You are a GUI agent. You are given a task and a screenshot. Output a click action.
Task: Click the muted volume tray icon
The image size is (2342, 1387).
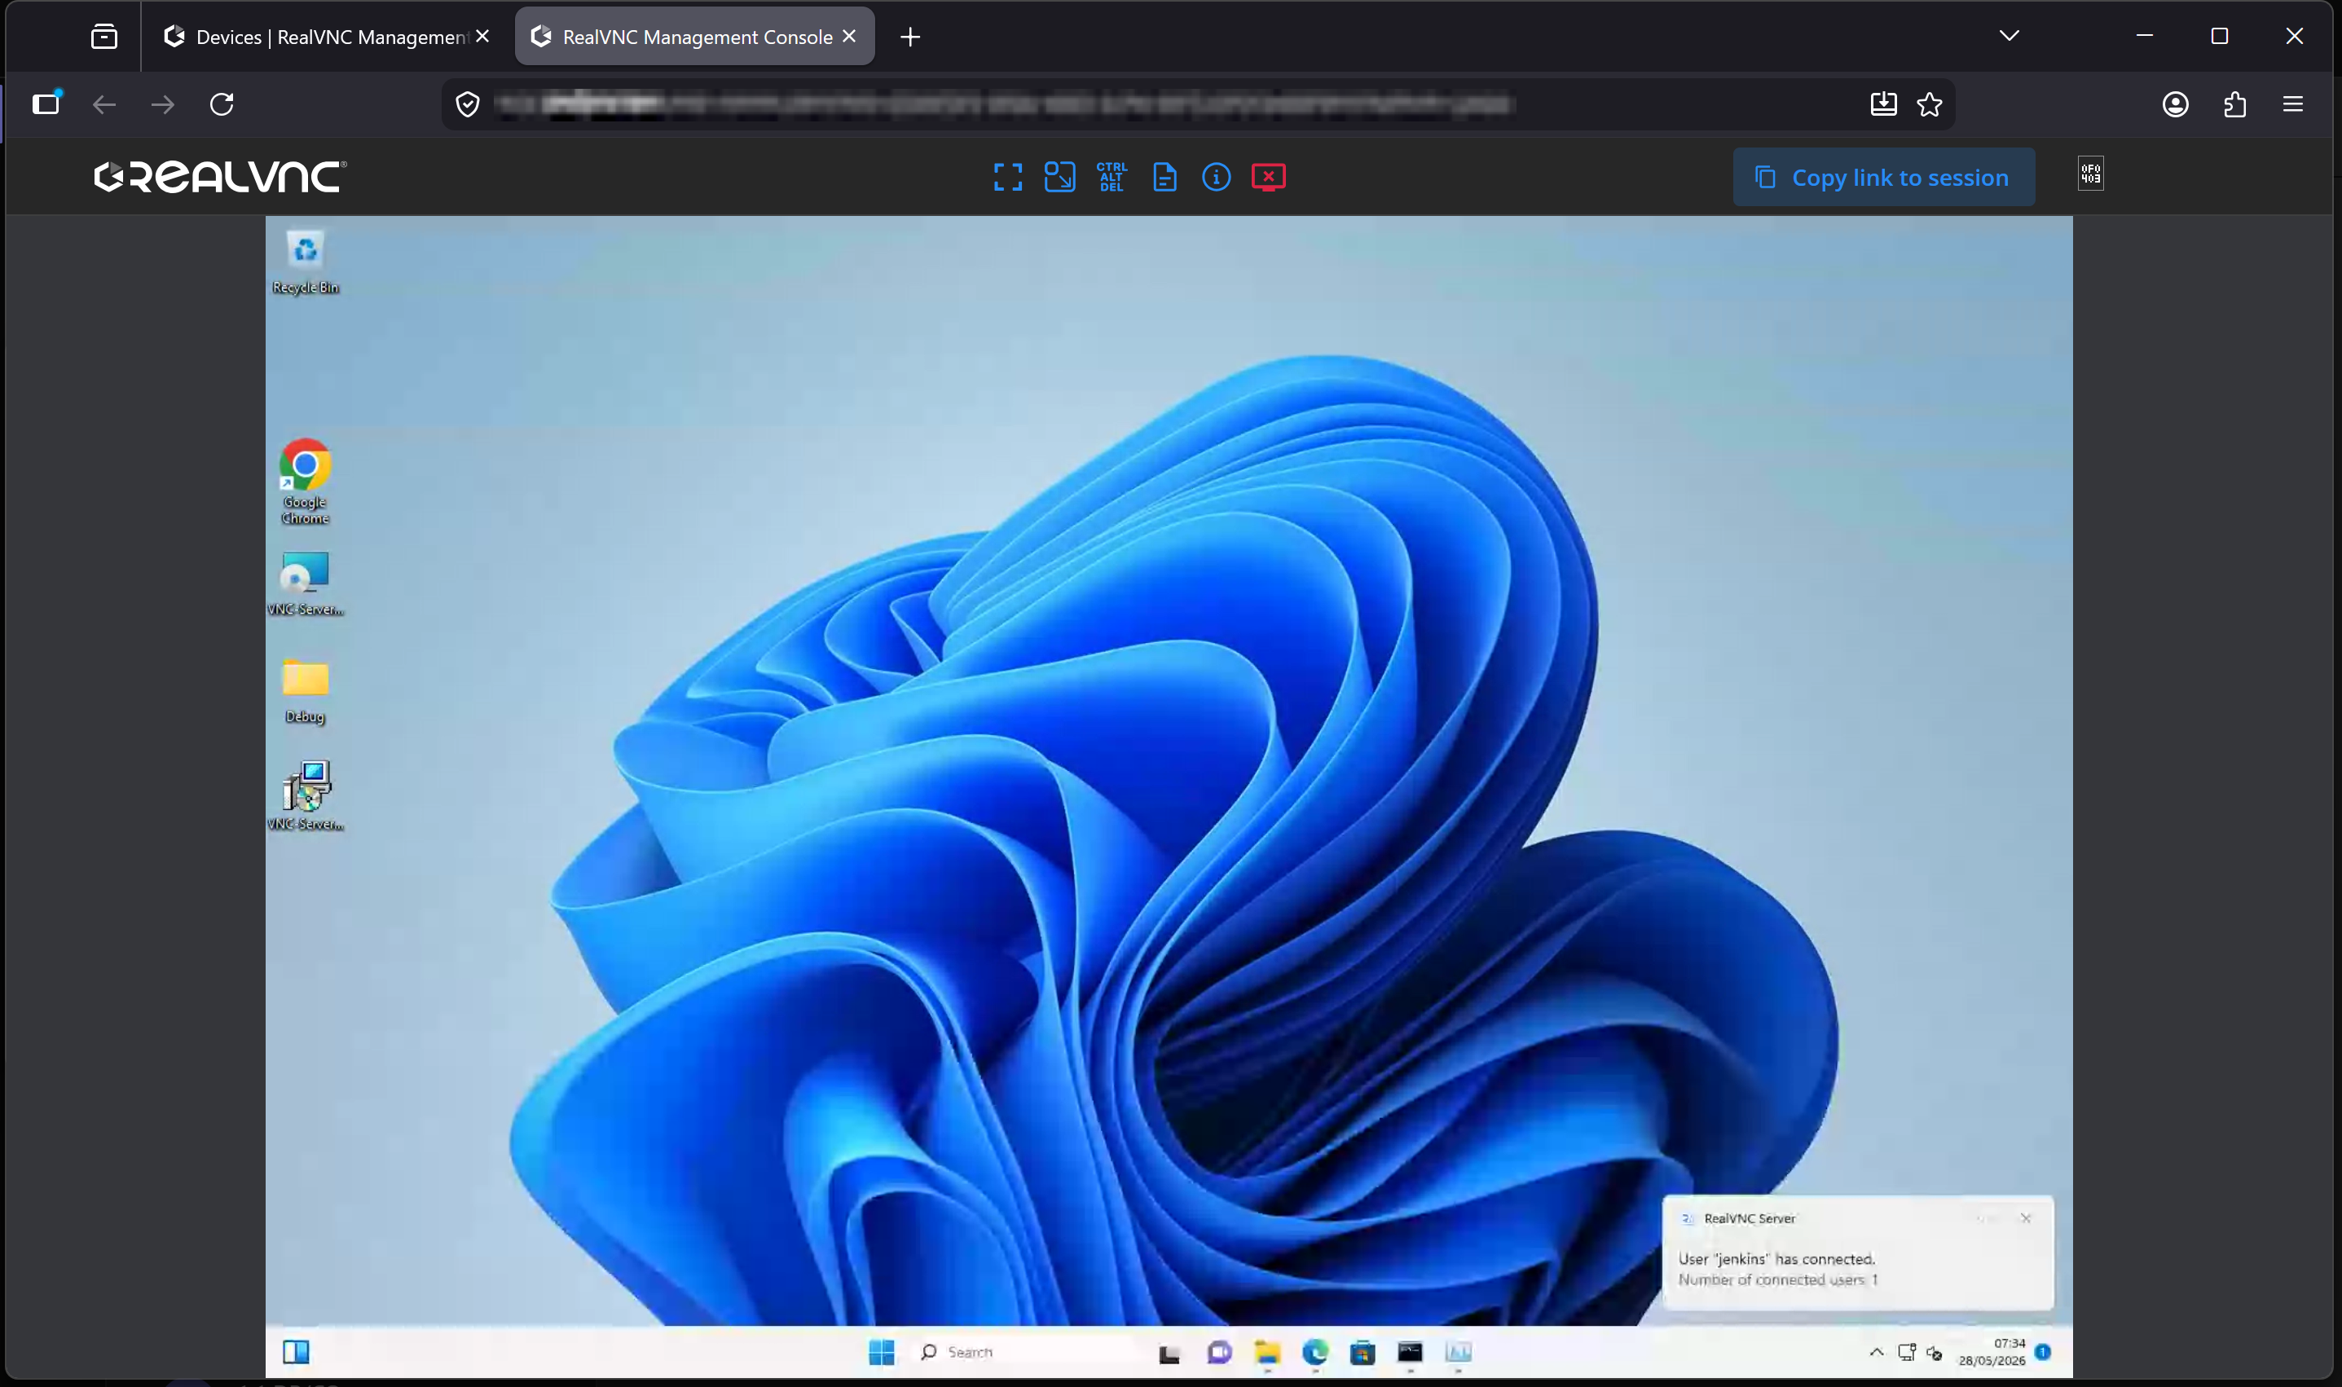click(x=1935, y=1353)
